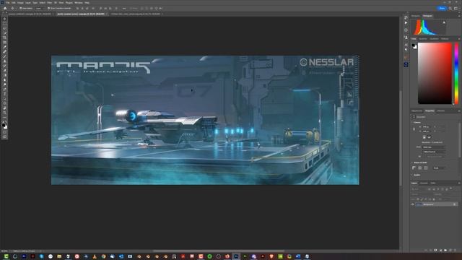
Task: Select the Lasso tool
Action: coord(5,28)
